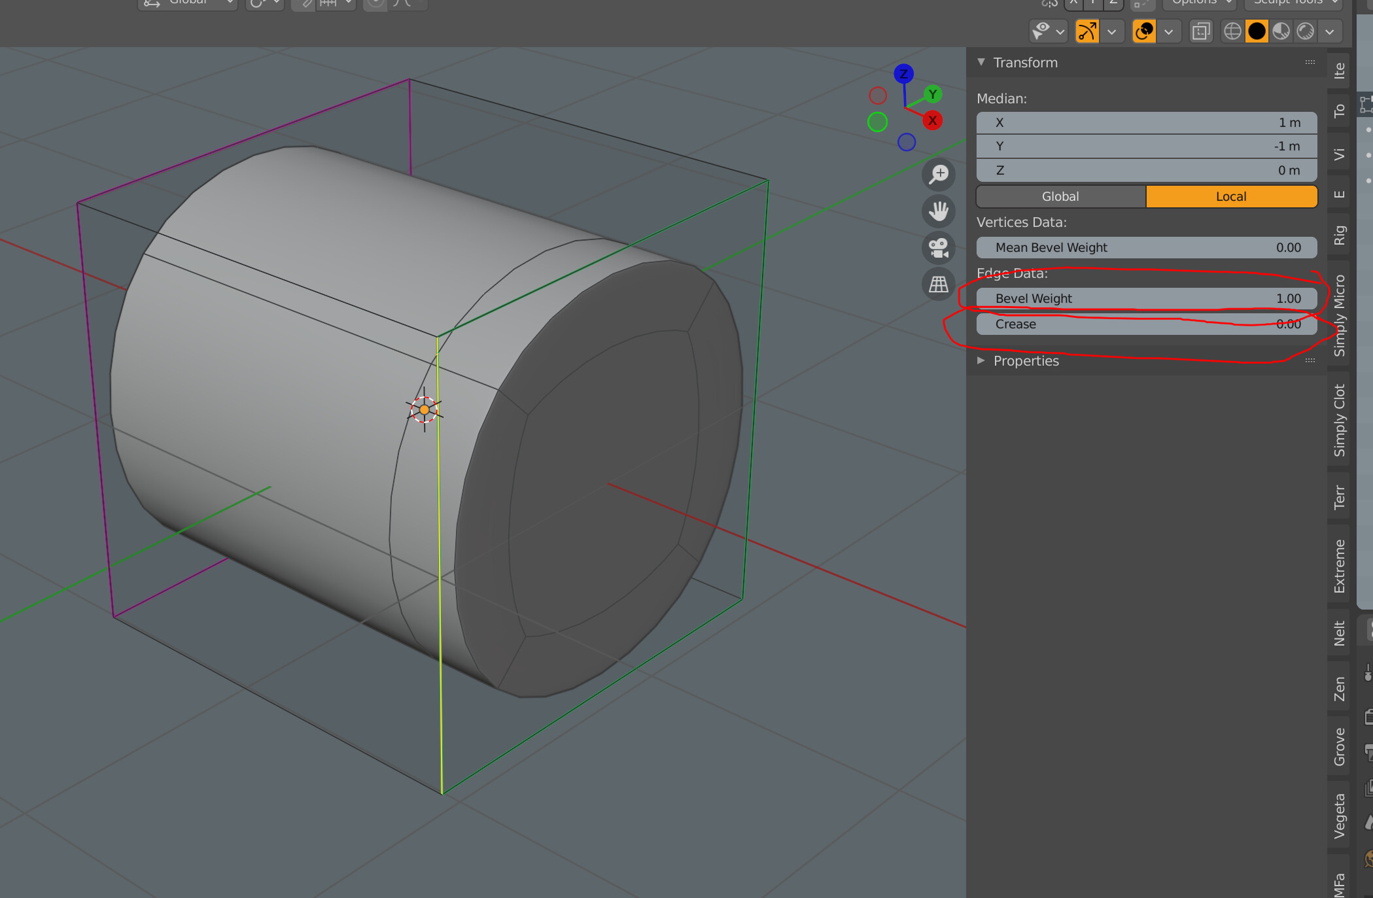Select the Material Preview shading mode
The image size is (1373, 898).
click(1280, 31)
